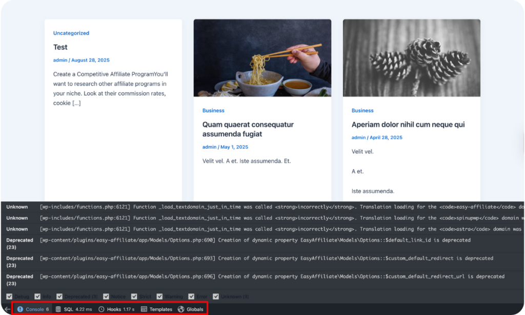Uncheck the Warning filter
Screen dimensions: 525x315
click(x=159, y=296)
